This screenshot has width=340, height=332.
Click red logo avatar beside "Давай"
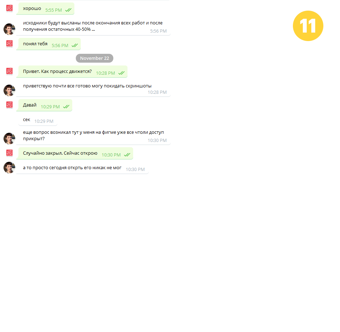coord(9,105)
